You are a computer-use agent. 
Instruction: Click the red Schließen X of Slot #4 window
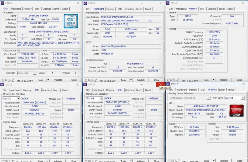(x=160, y=84)
